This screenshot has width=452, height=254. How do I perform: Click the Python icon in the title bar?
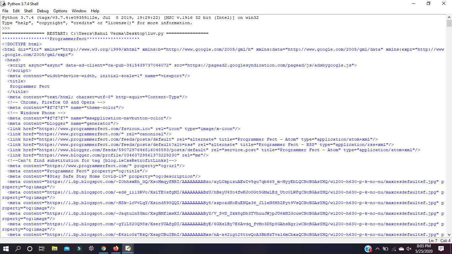pyautogui.click(x=3, y=4)
